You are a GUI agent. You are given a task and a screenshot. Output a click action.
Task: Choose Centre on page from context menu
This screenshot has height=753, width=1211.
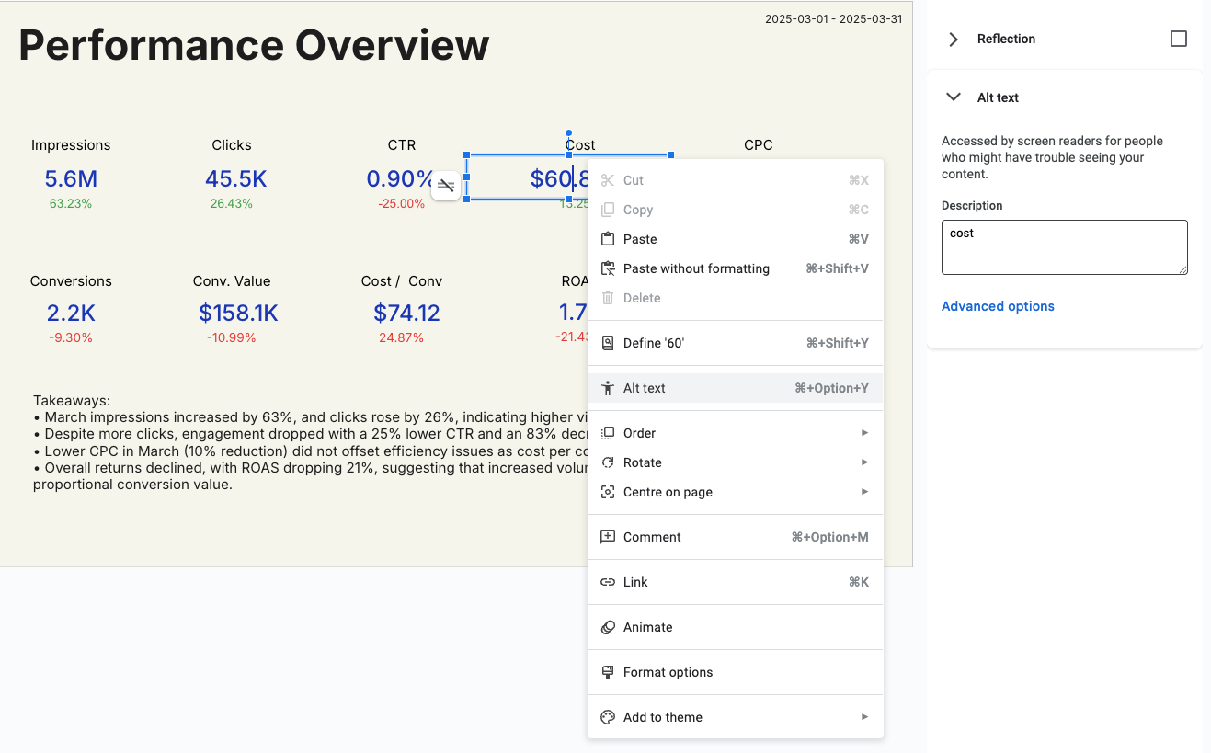pyautogui.click(x=668, y=492)
